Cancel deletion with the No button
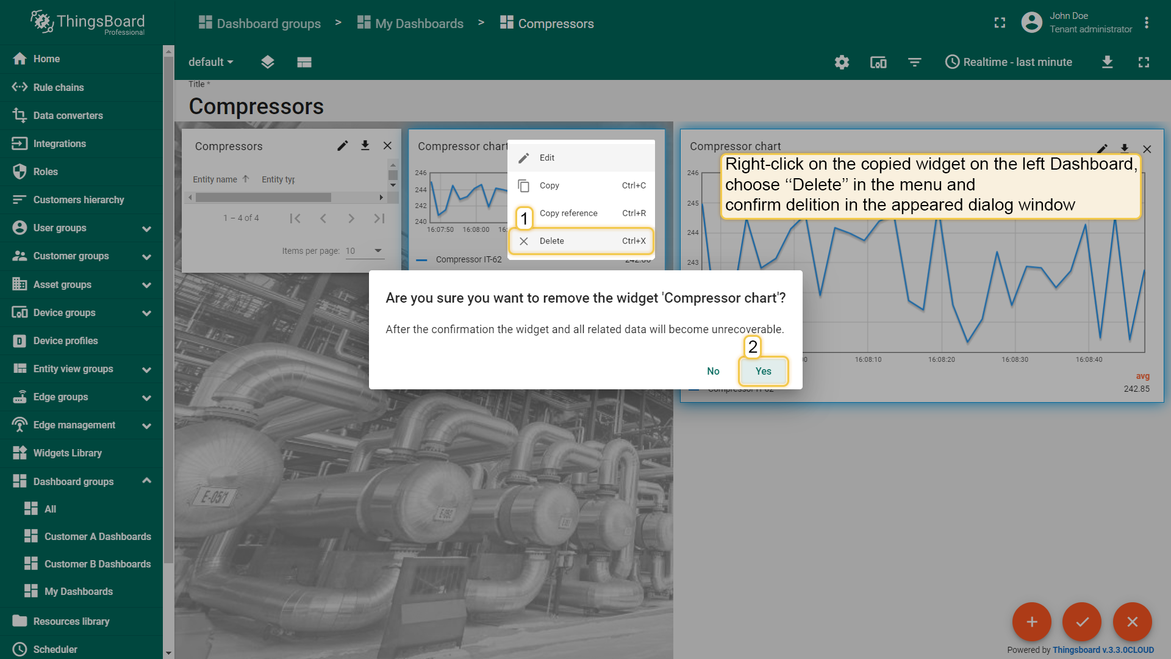The image size is (1171, 659). click(x=713, y=371)
